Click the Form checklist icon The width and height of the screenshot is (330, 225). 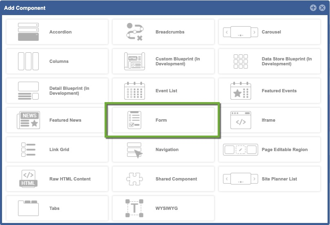point(134,120)
